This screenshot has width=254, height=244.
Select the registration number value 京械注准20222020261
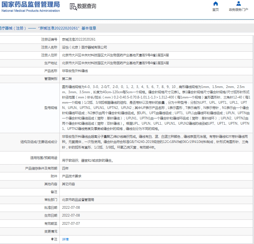pos(79,40)
